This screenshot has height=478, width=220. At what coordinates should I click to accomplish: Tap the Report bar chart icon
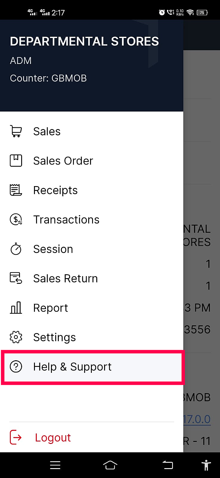coord(16,308)
